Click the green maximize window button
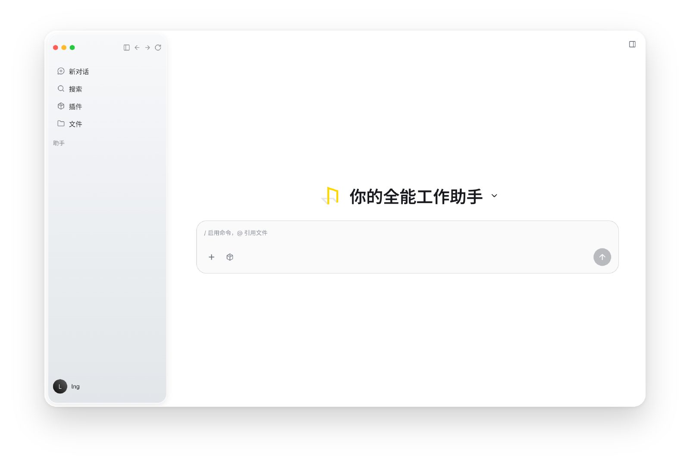Viewport: 690px width, 465px height. (x=72, y=47)
